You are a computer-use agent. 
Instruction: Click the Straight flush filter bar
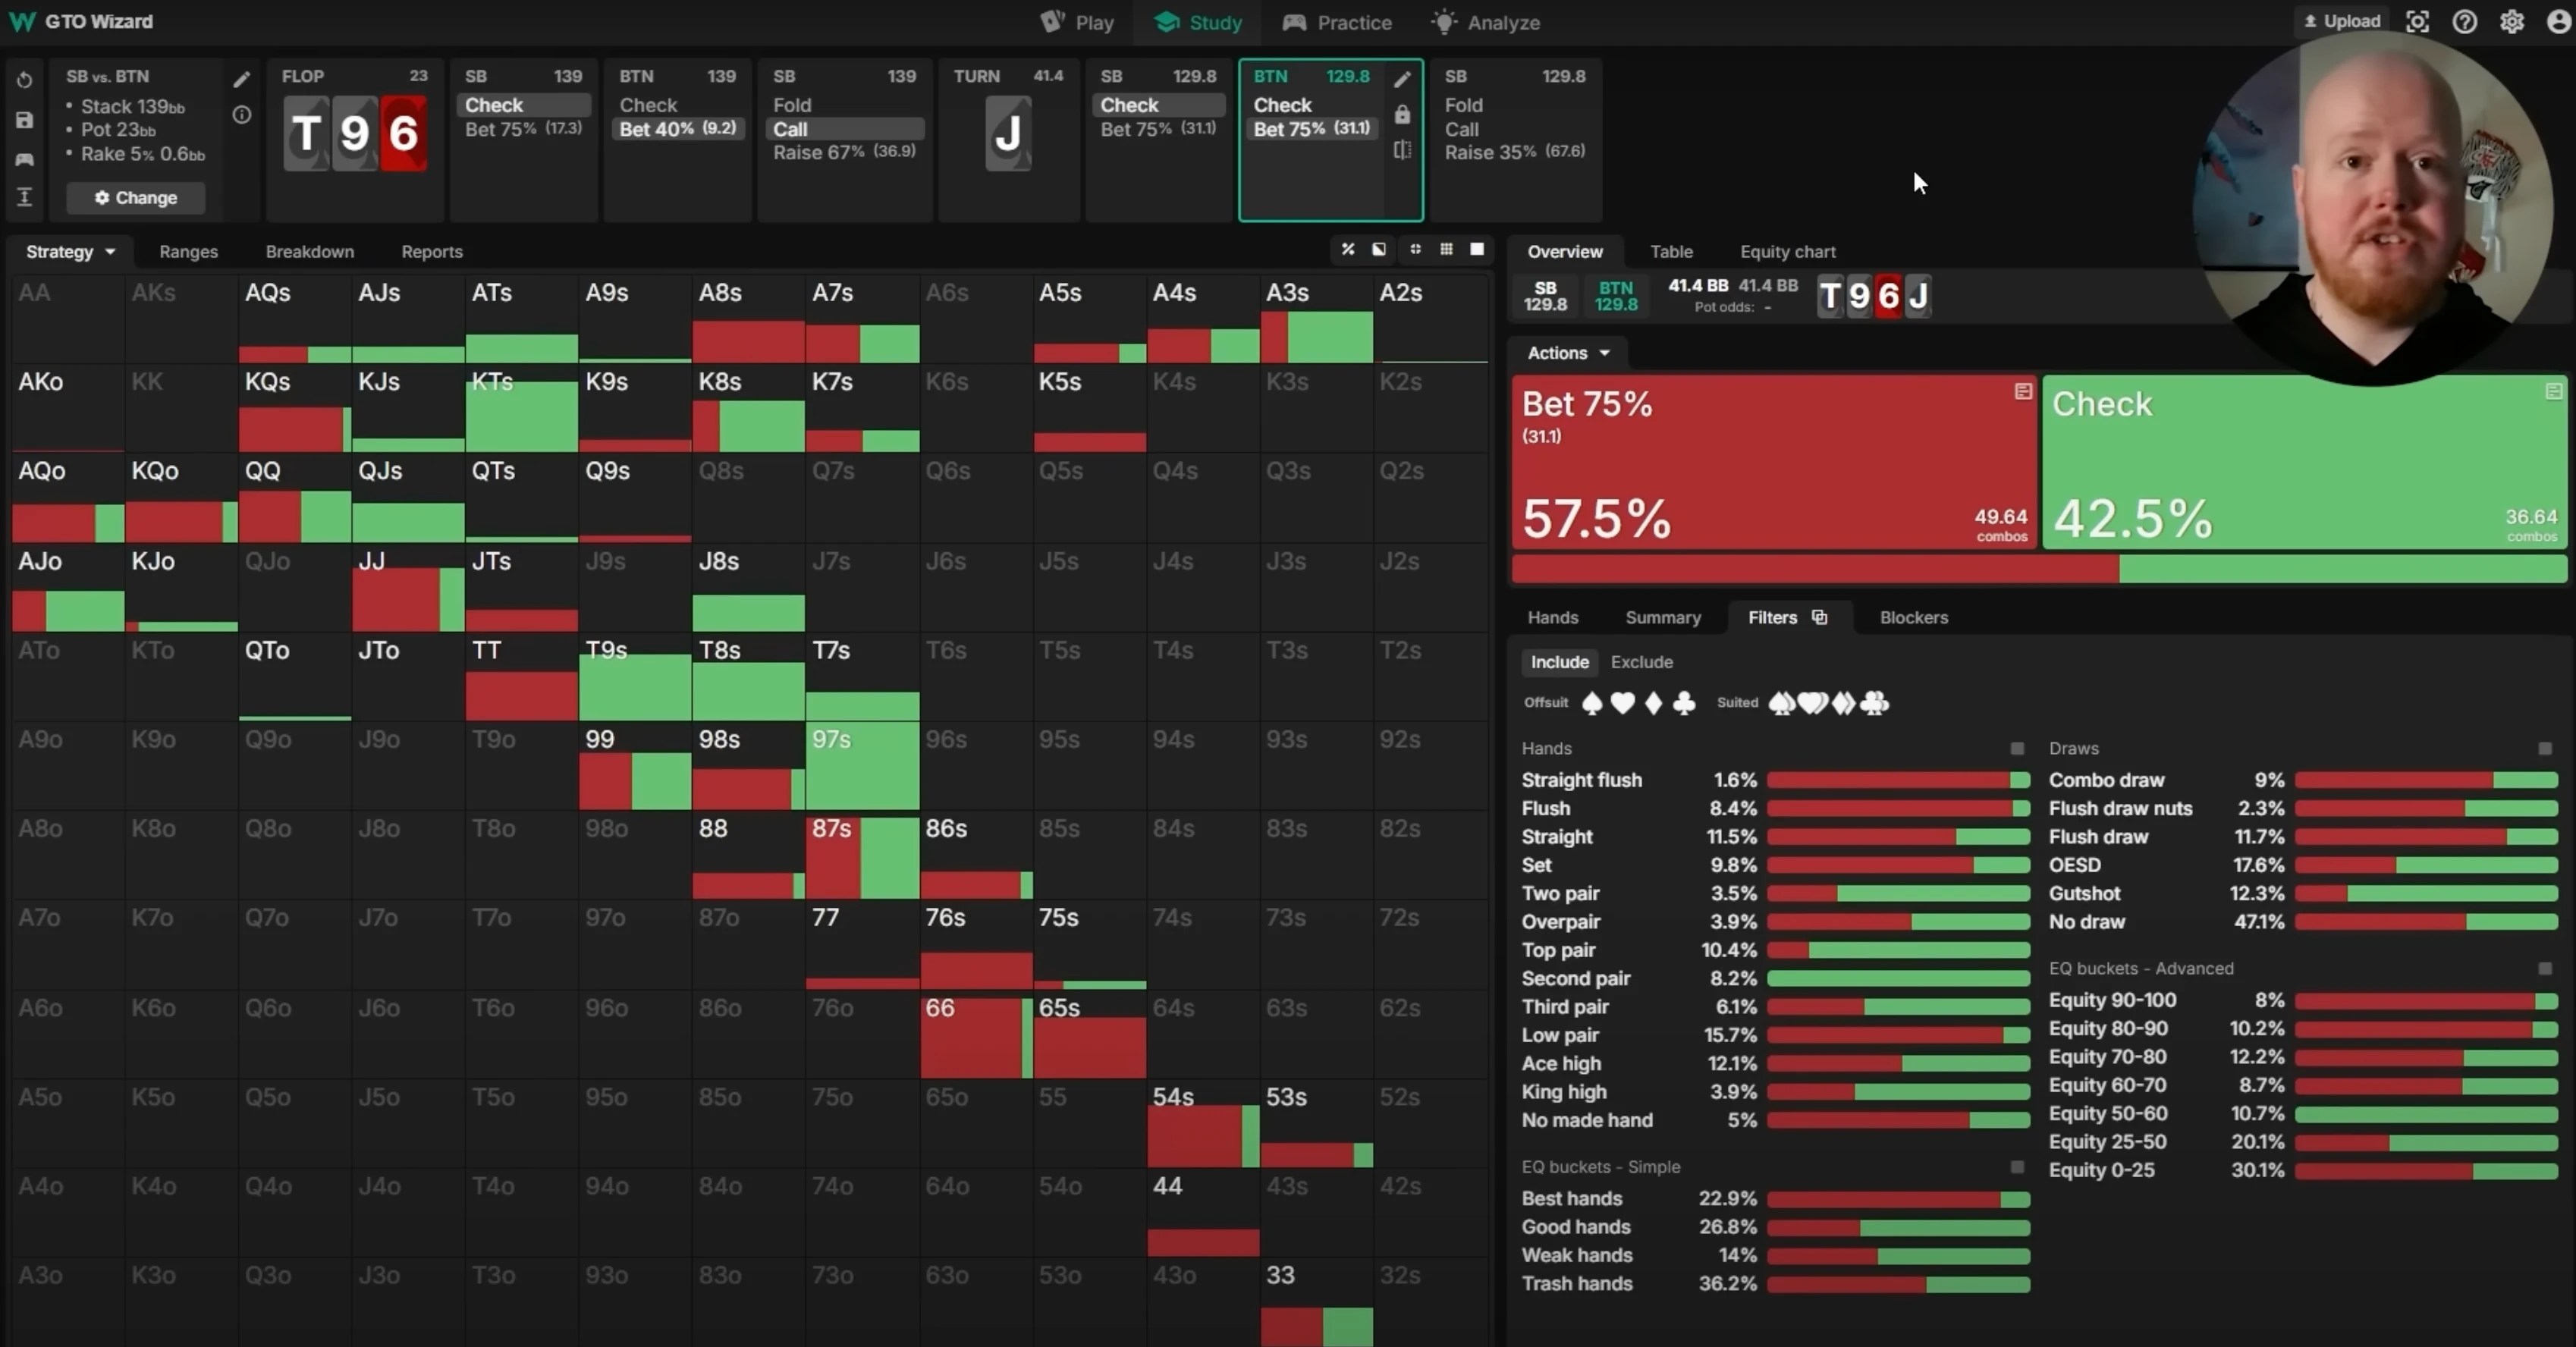[x=1897, y=780]
